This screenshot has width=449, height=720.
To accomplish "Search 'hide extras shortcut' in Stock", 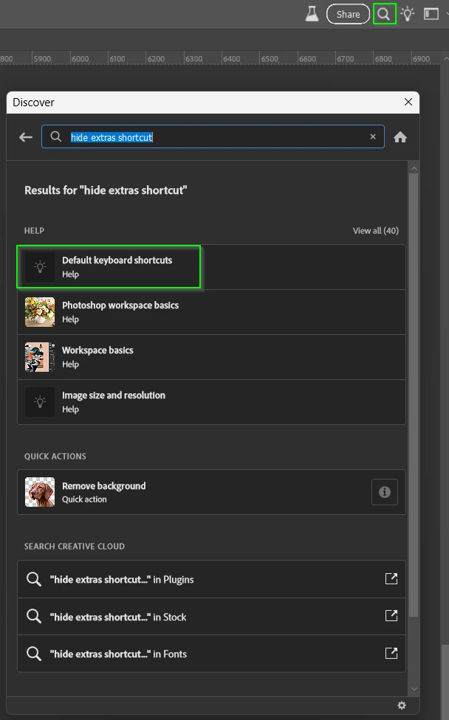I will click(x=211, y=616).
